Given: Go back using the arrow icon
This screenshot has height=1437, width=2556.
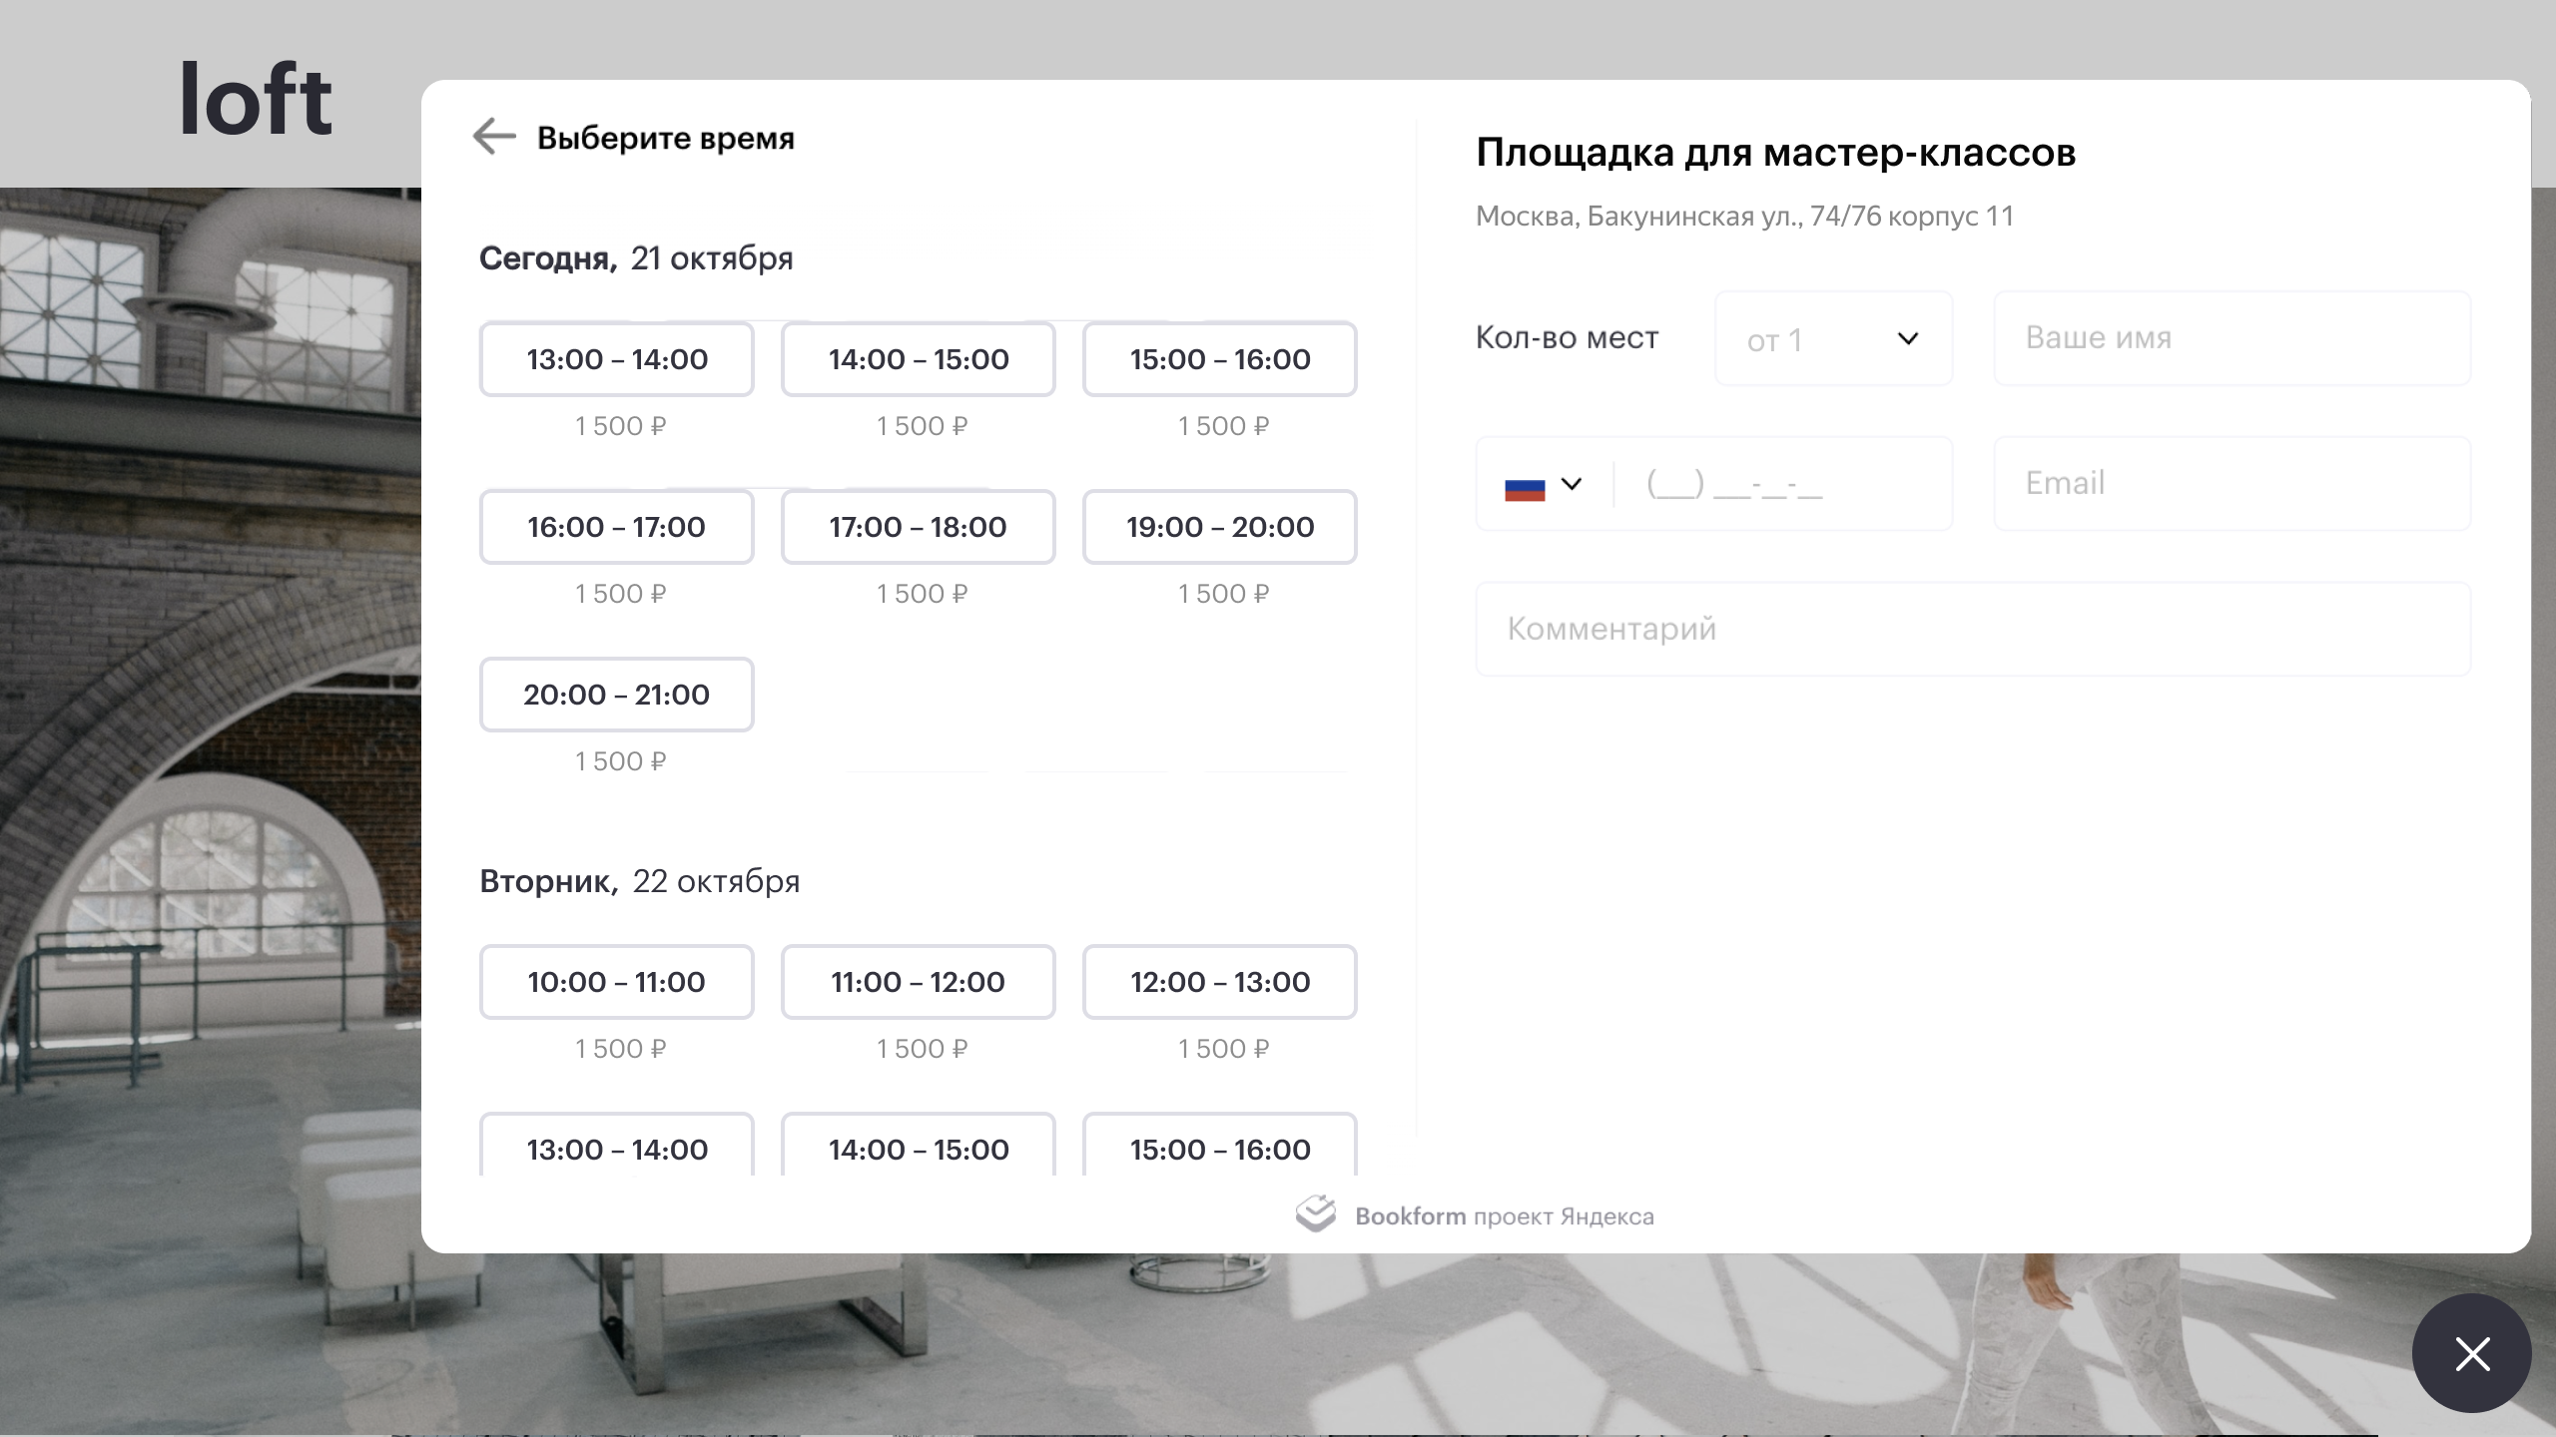Looking at the screenshot, I should 494,136.
